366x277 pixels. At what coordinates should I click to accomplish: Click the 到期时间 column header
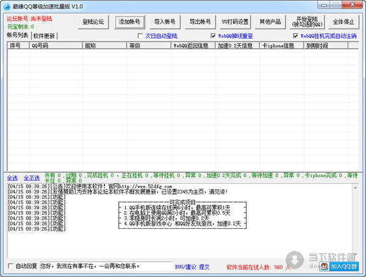326,46
